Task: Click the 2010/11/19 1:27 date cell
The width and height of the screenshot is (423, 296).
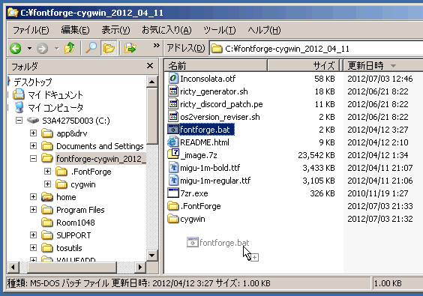Action: point(378,193)
